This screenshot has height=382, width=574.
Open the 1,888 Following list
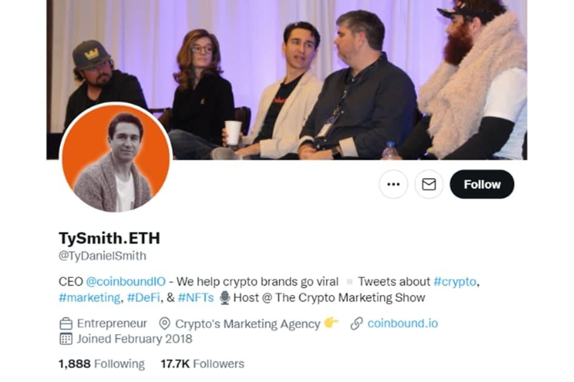(102, 364)
